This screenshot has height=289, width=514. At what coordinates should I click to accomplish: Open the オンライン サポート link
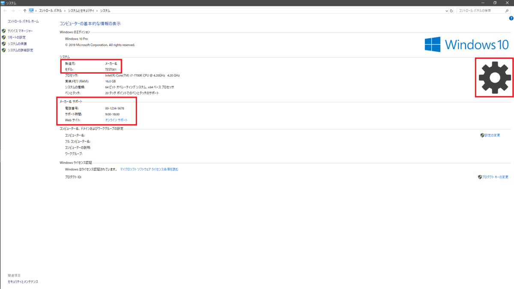pos(116,120)
